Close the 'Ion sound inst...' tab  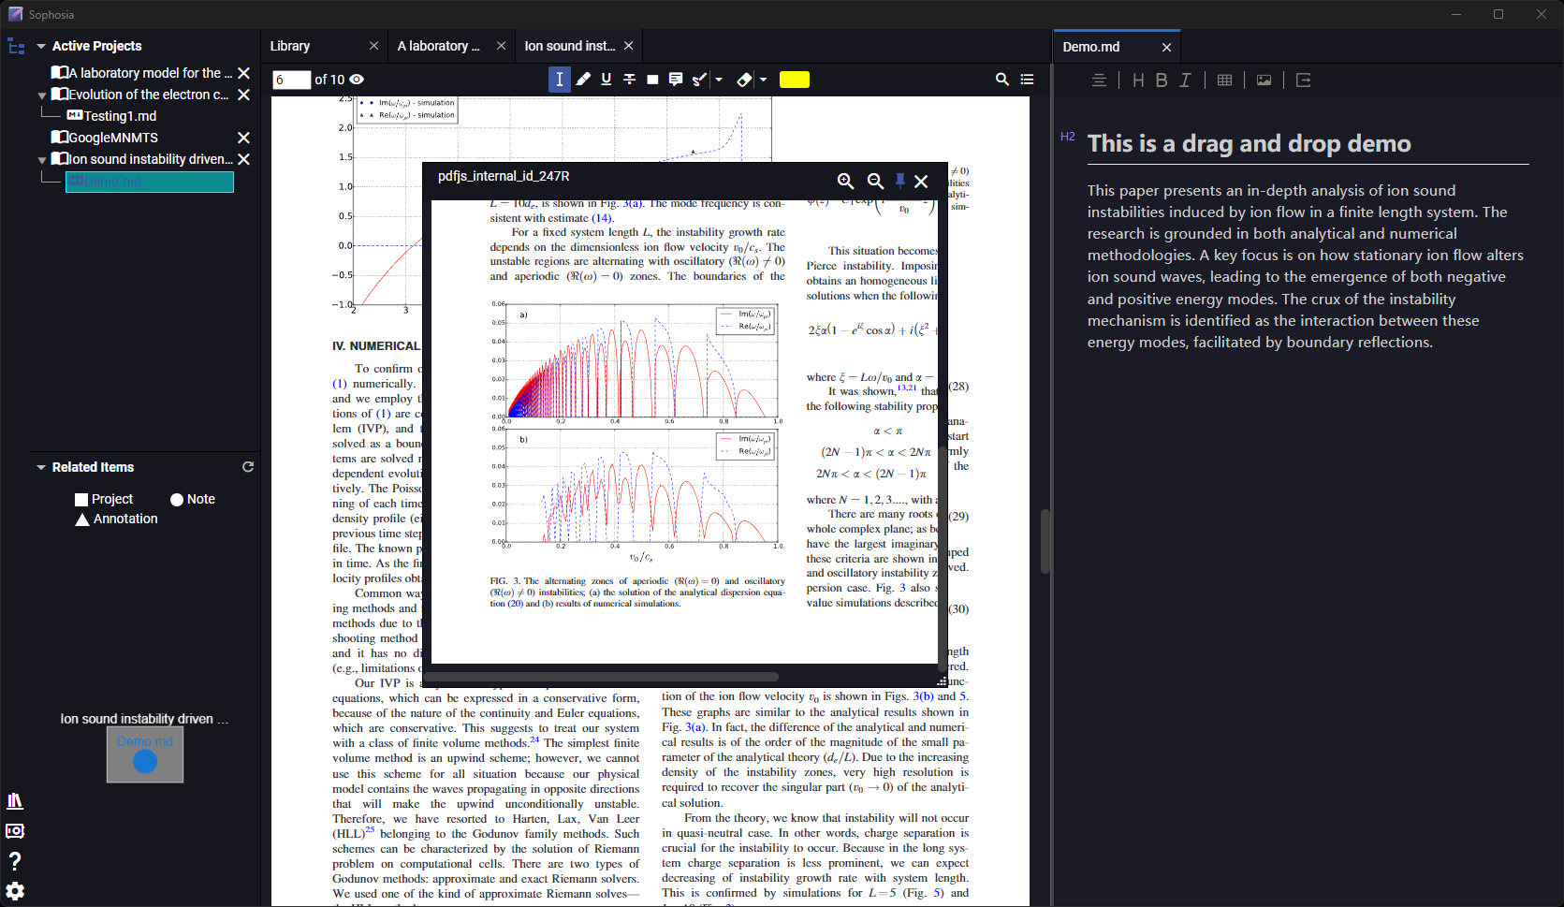click(x=629, y=46)
